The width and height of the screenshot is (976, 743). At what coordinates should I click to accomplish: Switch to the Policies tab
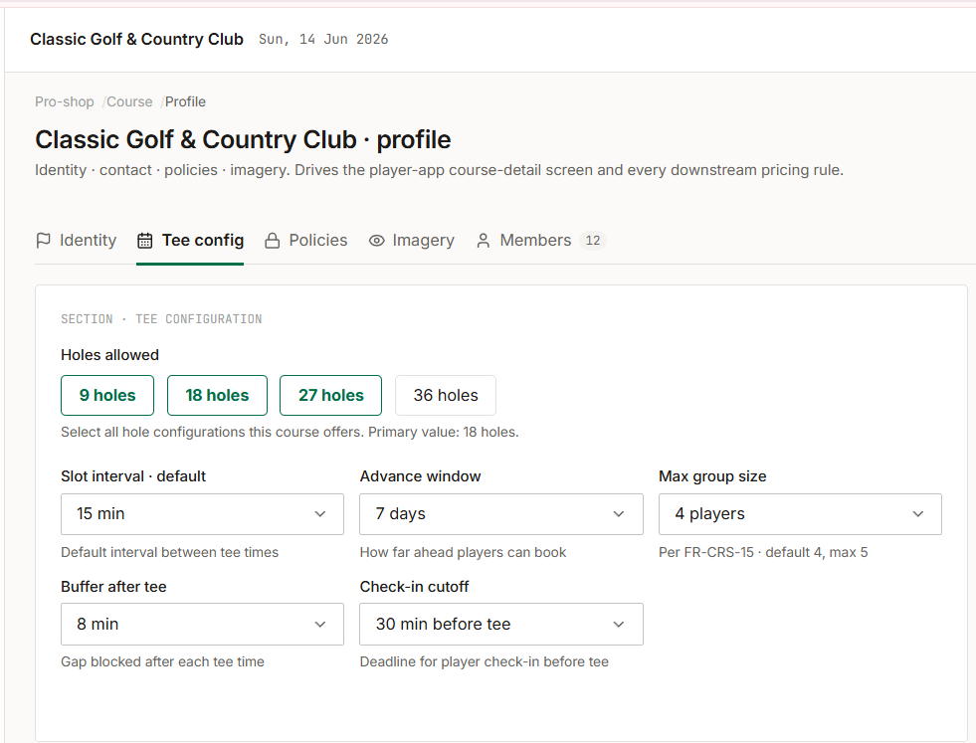pos(305,240)
